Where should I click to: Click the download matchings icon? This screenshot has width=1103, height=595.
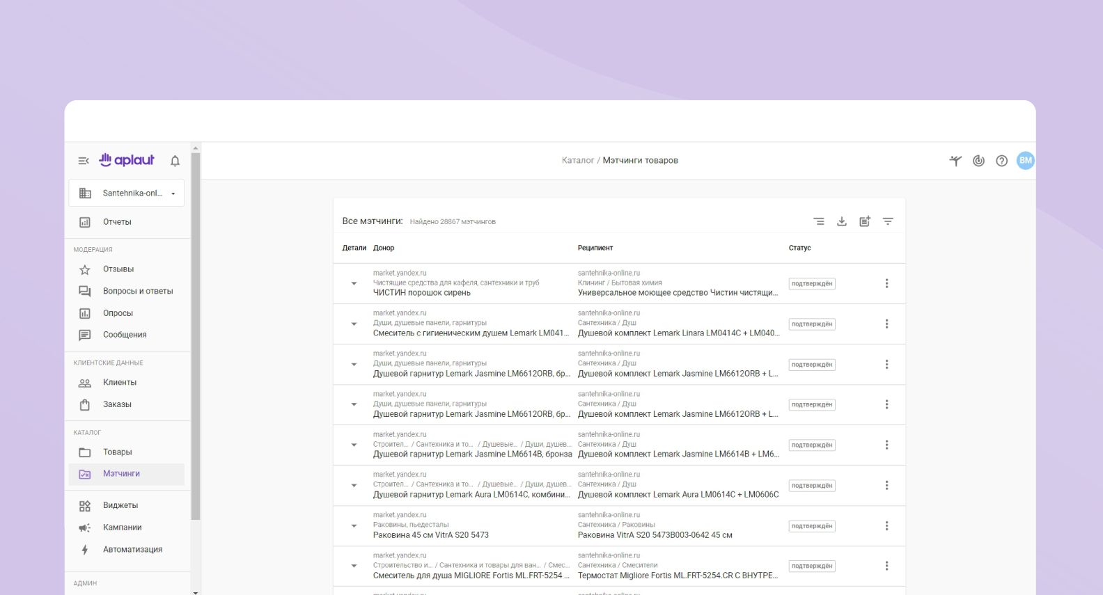[x=841, y=221]
